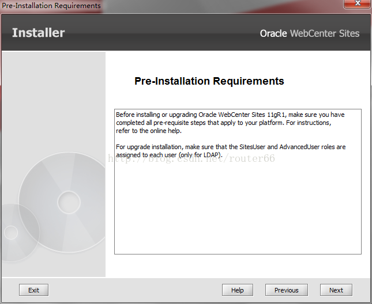Click the 'Installer' banner title
The height and width of the screenshot is (304, 372).
point(39,33)
